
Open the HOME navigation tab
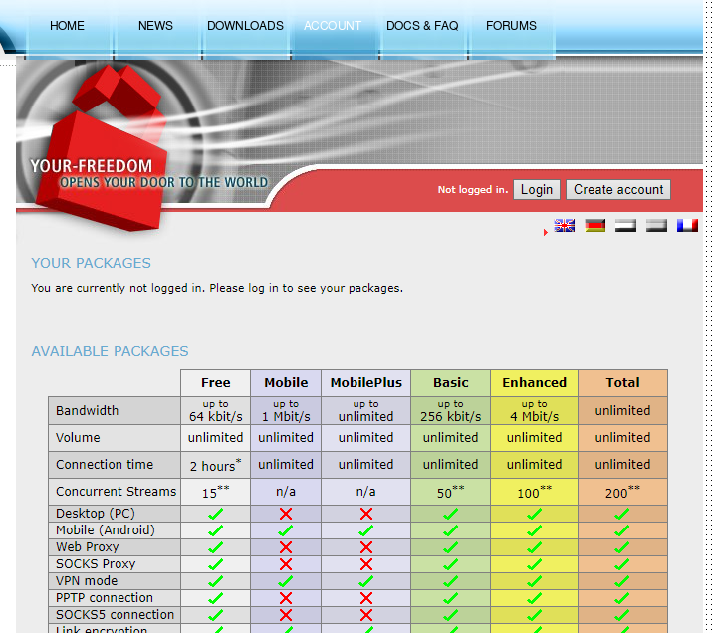click(67, 26)
